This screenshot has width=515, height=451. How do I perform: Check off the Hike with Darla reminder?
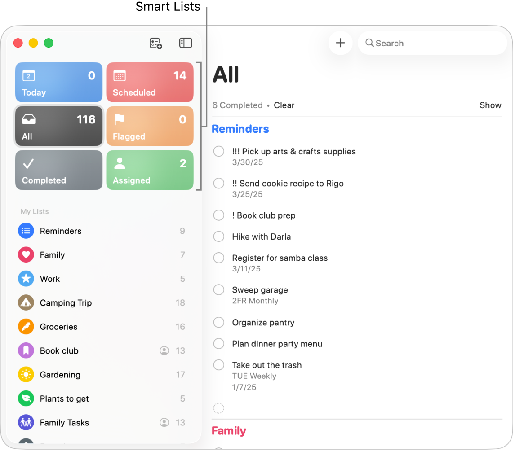tap(219, 236)
